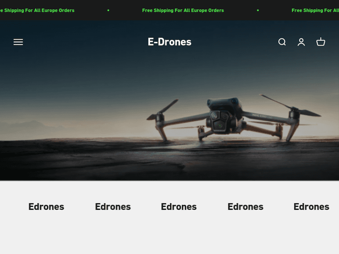Image resolution: width=339 pixels, height=254 pixels.
Task: Select the middle Edrones brand logo
Action: 179,207
